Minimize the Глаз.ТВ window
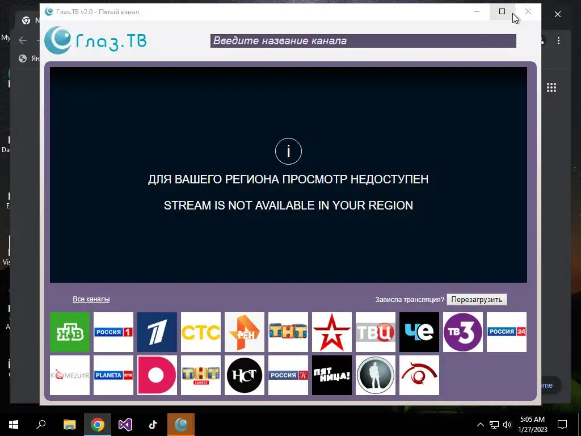This screenshot has height=436, width=581. (477, 11)
